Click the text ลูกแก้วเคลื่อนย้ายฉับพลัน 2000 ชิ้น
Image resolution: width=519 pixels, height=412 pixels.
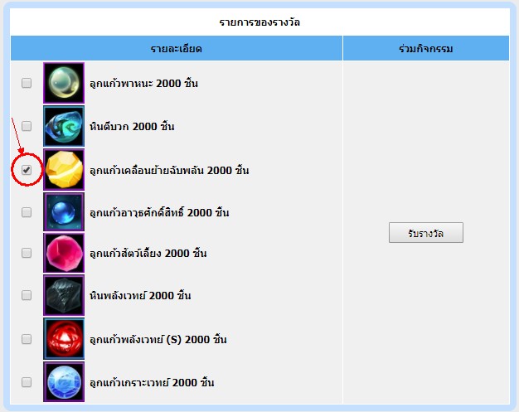pyautogui.click(x=169, y=170)
